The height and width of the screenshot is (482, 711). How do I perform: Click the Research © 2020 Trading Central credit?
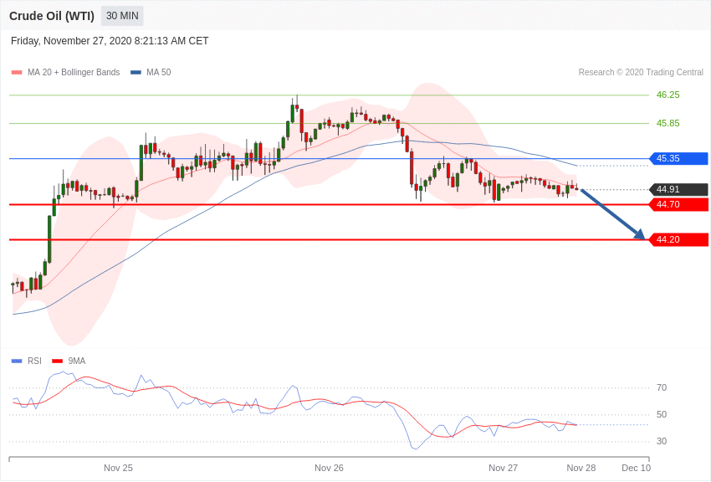click(x=641, y=73)
